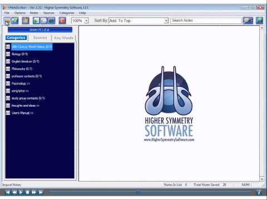Select the English literature category label
Image resolution: width=267 pixels, height=200 pixels.
[26, 62]
